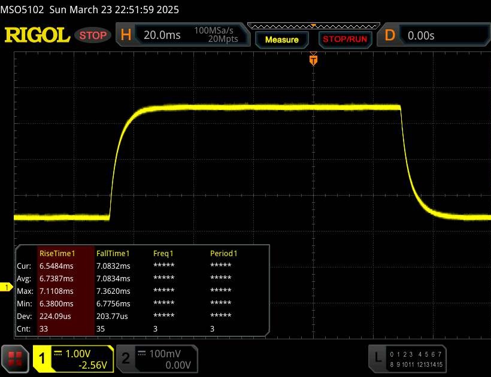Open the logic analyzer L panel

(x=378, y=357)
